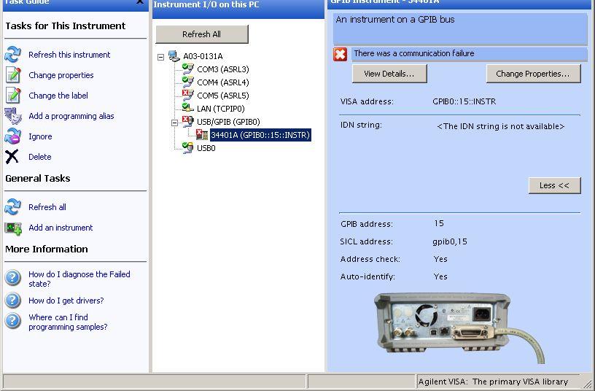Click the Change the label link
595x391 pixels.
[x=58, y=96]
